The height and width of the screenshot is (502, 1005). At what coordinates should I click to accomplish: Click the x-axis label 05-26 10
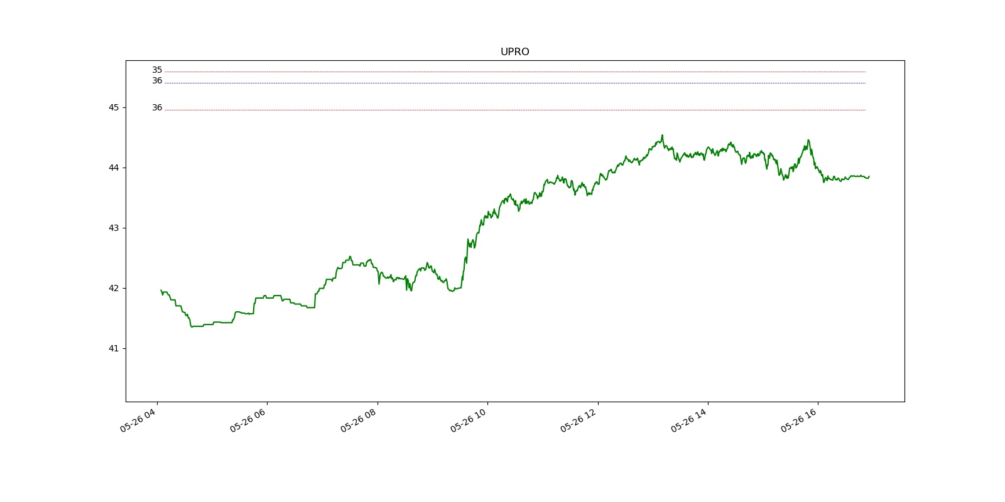coord(469,420)
